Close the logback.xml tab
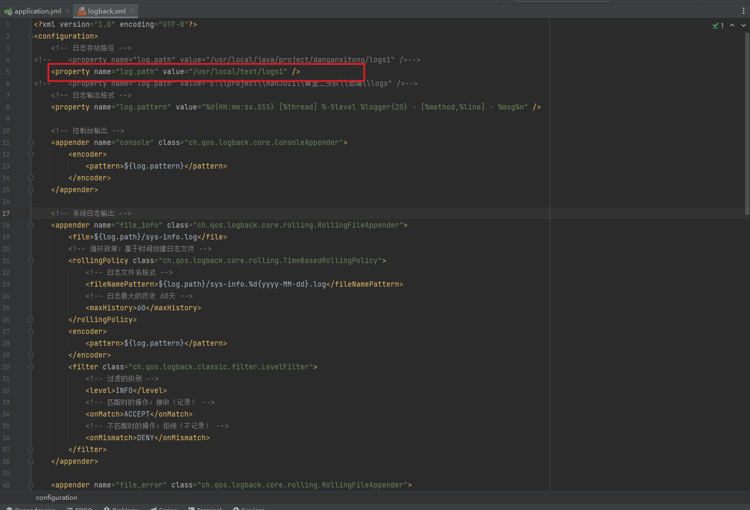The height and width of the screenshot is (510, 750). pos(132,11)
